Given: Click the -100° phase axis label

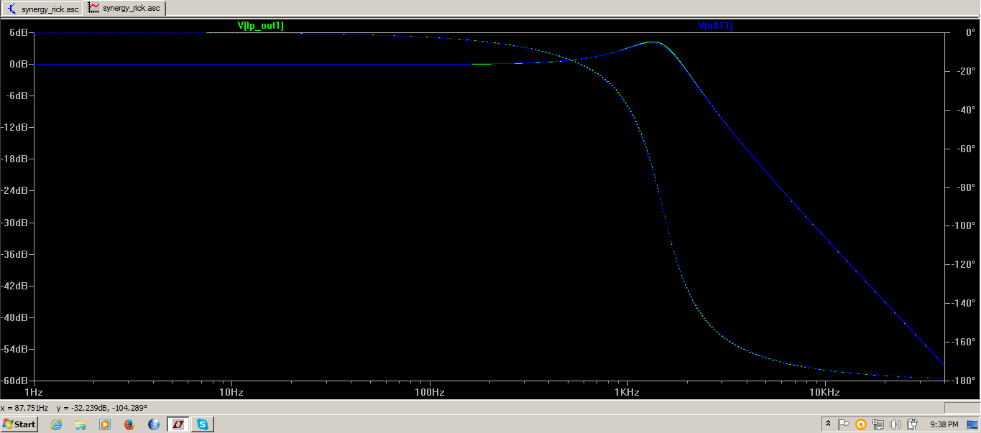Looking at the screenshot, I should (x=962, y=225).
